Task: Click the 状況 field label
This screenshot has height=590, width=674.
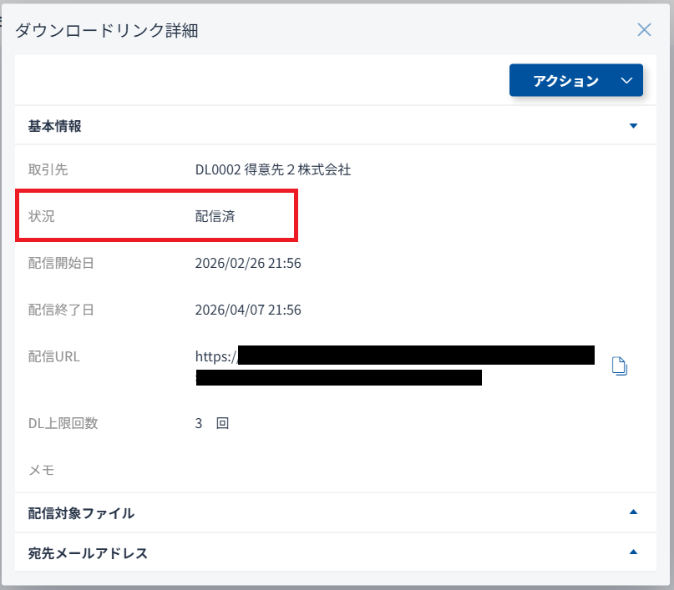Action: (41, 216)
